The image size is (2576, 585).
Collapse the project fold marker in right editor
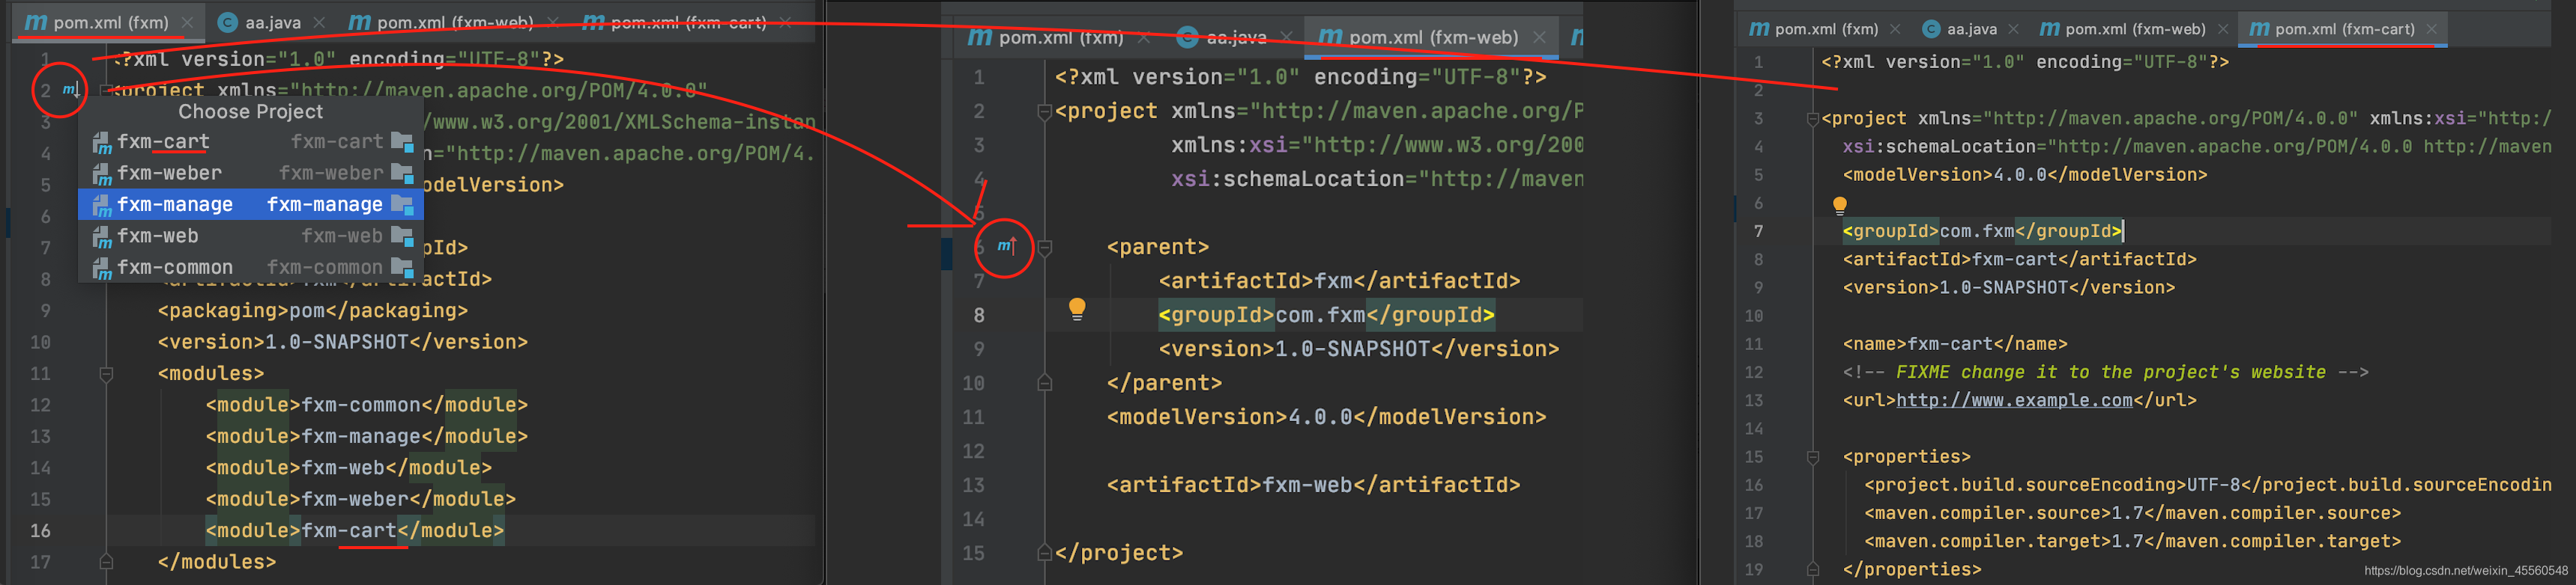(x=1812, y=119)
